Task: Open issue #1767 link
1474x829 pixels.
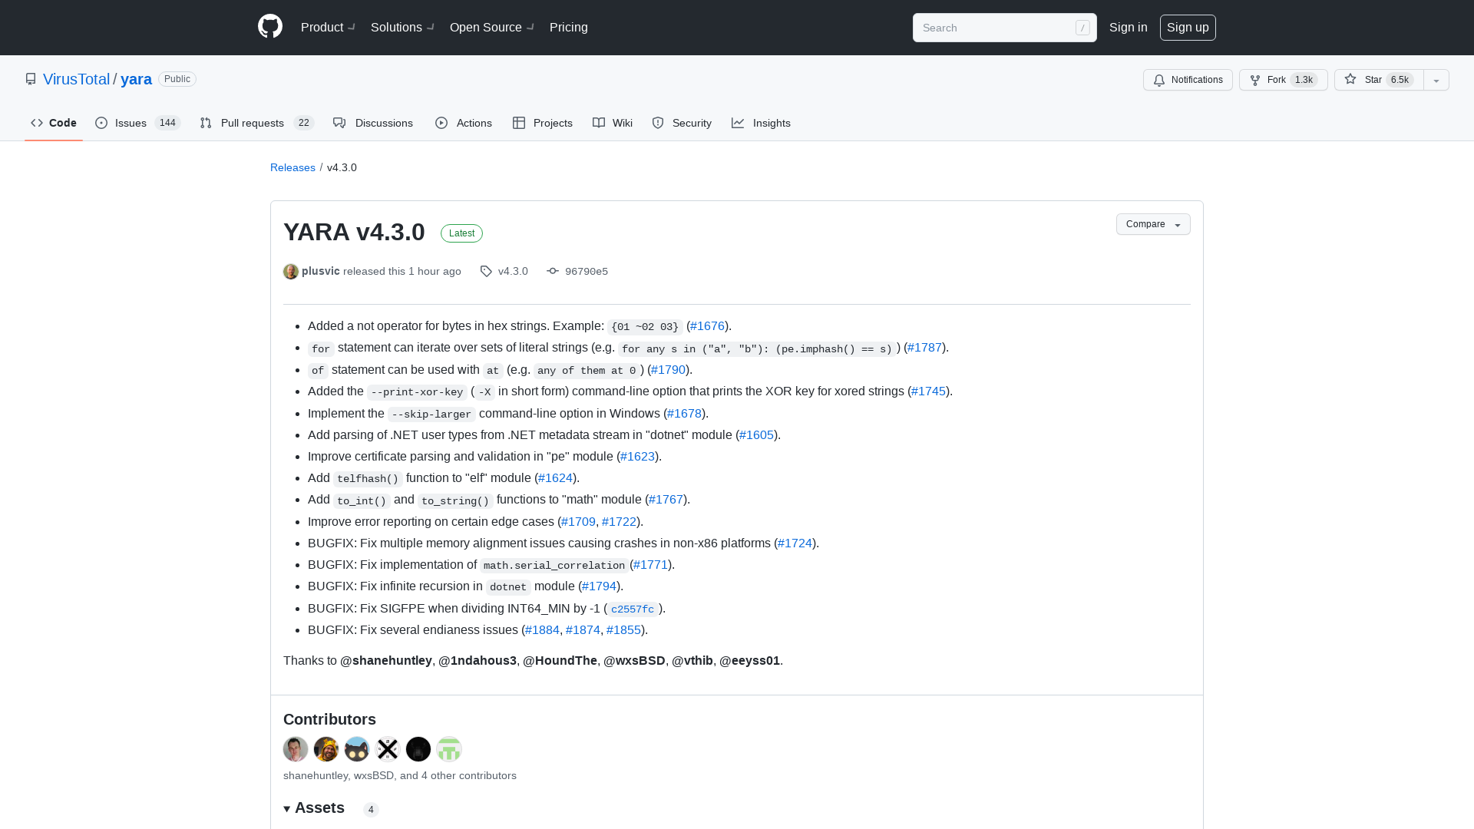Action: click(666, 500)
